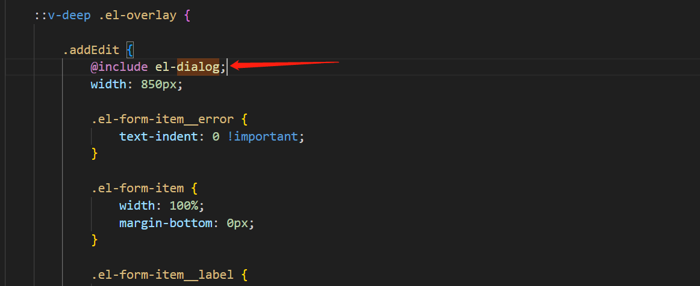The width and height of the screenshot is (700, 286).
Task: Click opening brace after .el-overlay
Action: (x=187, y=16)
